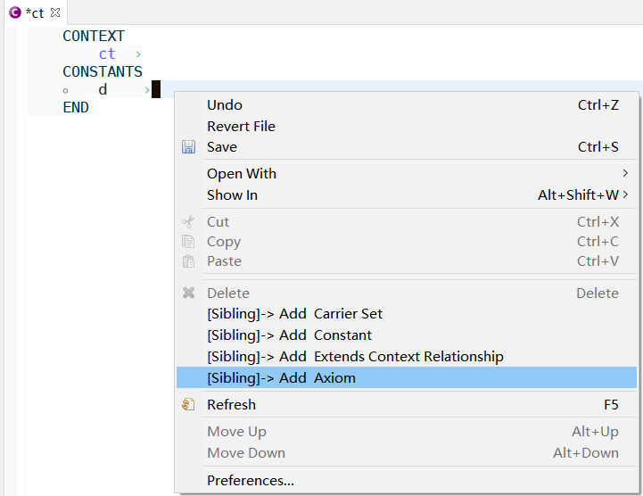
Task: Click the green chevron after constant d
Action: pyautogui.click(x=147, y=90)
